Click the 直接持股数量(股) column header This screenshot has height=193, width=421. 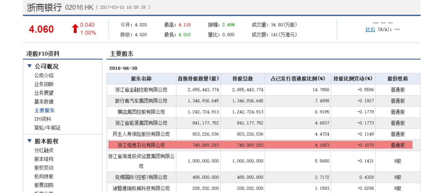[x=198, y=79]
